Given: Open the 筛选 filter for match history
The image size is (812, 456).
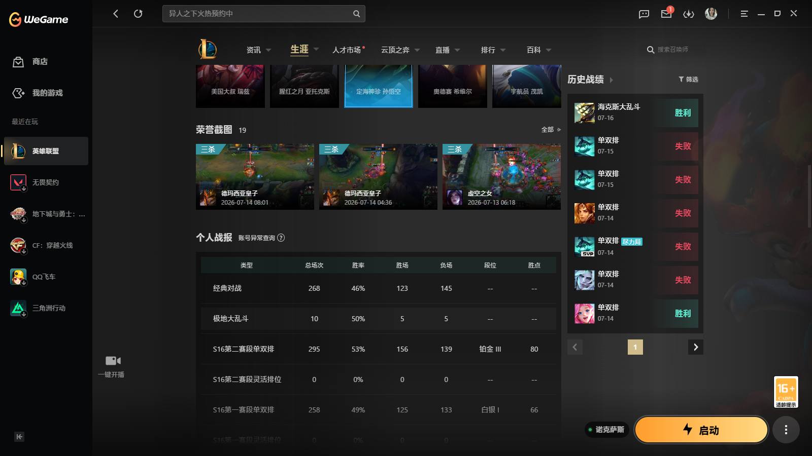Looking at the screenshot, I should tap(688, 80).
